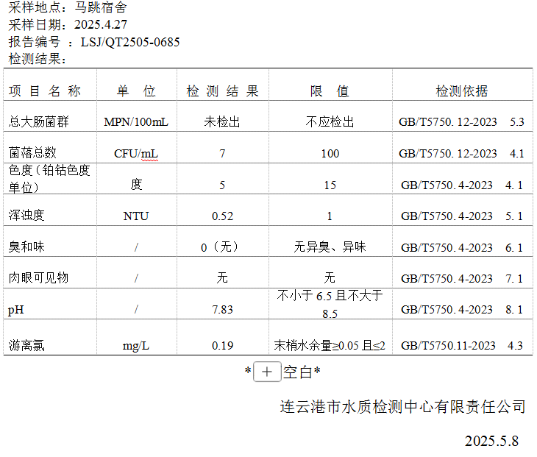The width and height of the screenshot is (537, 457).
Task: Click the 总大肠菌群 row name cell
Action: pos(38,122)
